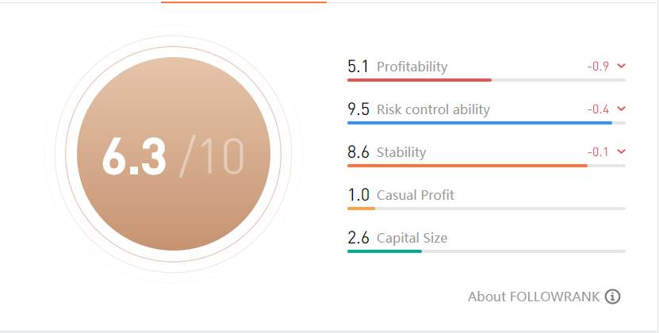Select the active orange-underlined tab
Viewport: 659px width, 333px height.
click(x=243, y=2)
